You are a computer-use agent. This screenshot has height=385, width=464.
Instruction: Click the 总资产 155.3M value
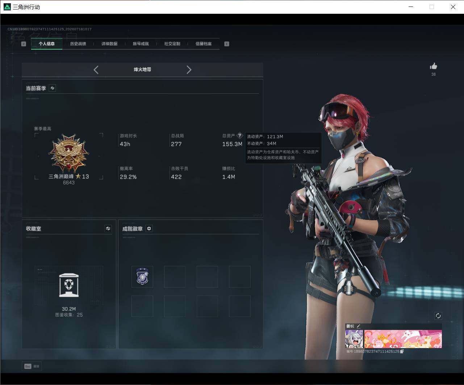coord(232,144)
